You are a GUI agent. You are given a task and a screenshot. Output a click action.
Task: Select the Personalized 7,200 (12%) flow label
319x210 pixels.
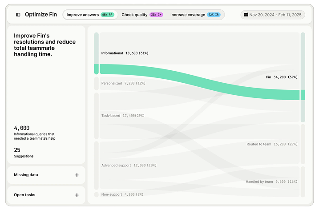click(123, 83)
